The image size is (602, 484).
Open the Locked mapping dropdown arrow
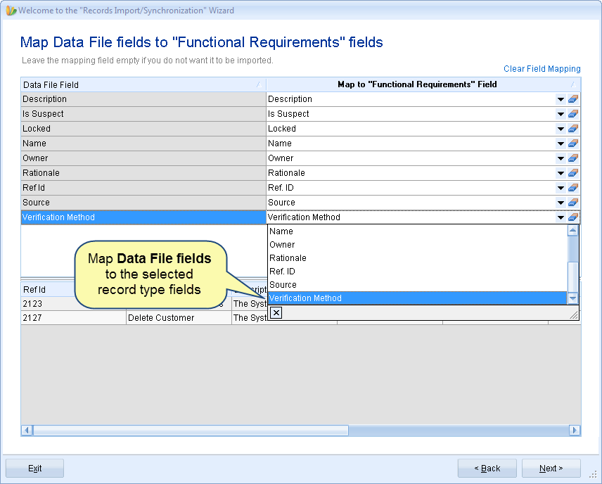[x=561, y=129]
